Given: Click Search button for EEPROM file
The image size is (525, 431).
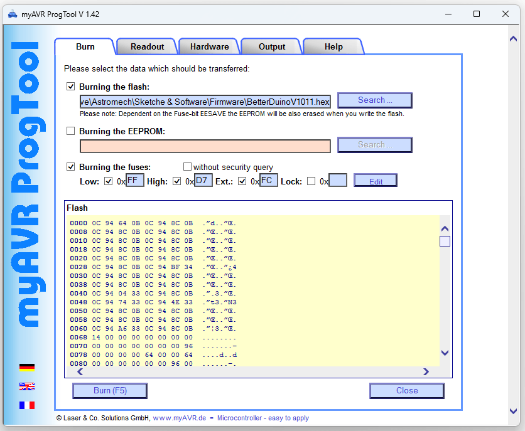Looking at the screenshot, I should coord(375,145).
